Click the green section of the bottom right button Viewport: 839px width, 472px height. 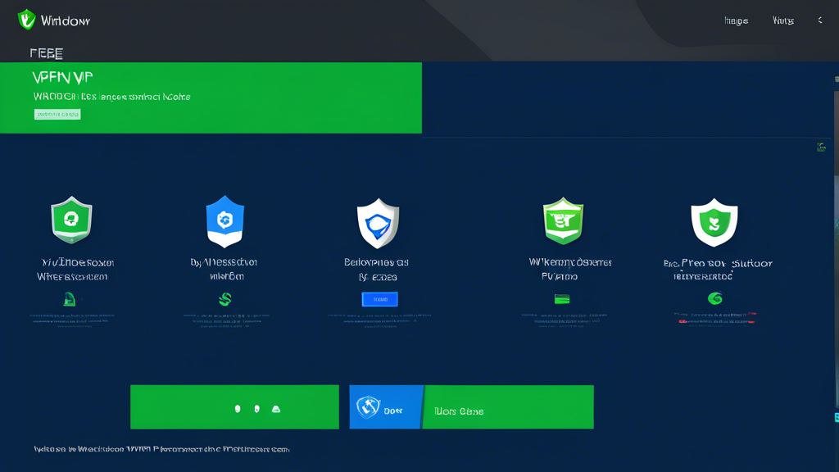click(x=508, y=407)
